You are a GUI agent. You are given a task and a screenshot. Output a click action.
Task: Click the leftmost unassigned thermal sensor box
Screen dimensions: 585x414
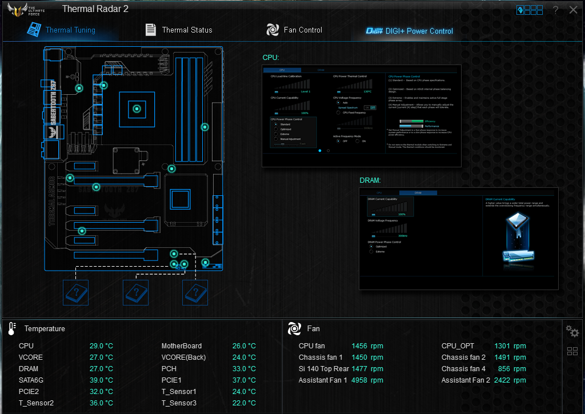(x=76, y=292)
